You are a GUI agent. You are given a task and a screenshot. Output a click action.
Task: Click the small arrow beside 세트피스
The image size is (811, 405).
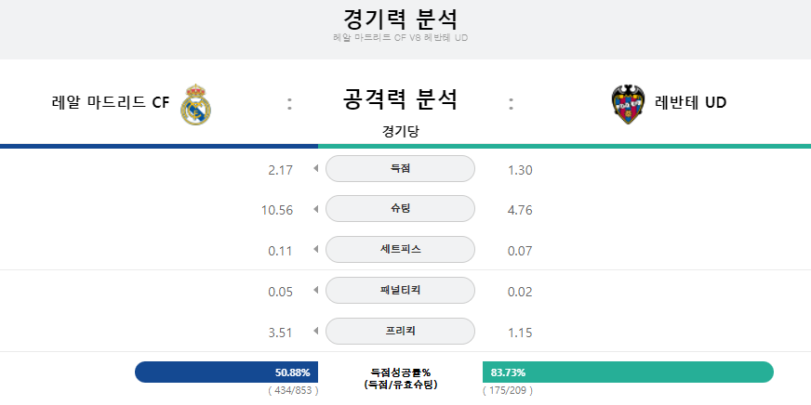point(316,250)
